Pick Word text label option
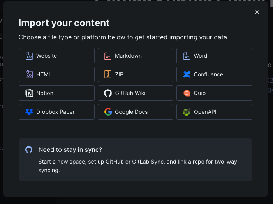Screen dimensions: 273x204 click(201, 56)
